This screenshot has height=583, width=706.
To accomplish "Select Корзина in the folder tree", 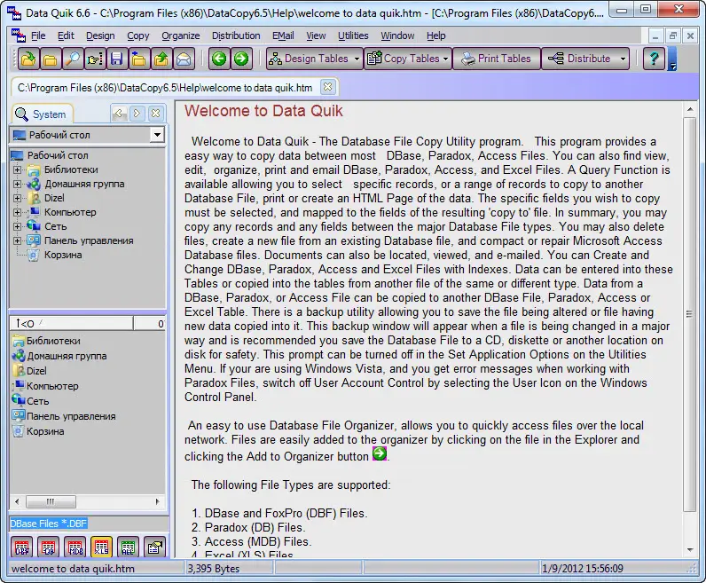I will coord(63,255).
